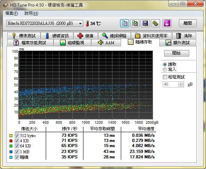Click the cyan 隨機 color swatch

[11, 157]
